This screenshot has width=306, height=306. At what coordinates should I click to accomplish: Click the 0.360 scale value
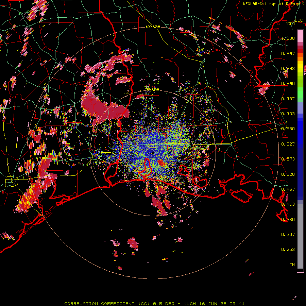pos(288,220)
